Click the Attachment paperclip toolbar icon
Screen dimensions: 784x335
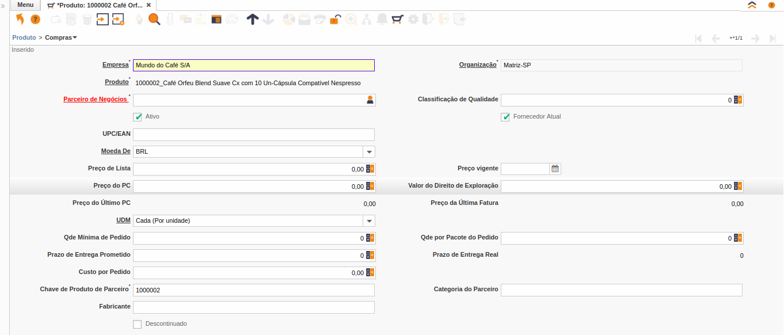coord(170,19)
